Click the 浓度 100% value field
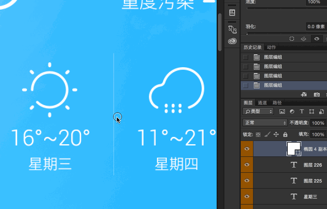Viewport: 327px width, 209px height. click(x=316, y=2)
